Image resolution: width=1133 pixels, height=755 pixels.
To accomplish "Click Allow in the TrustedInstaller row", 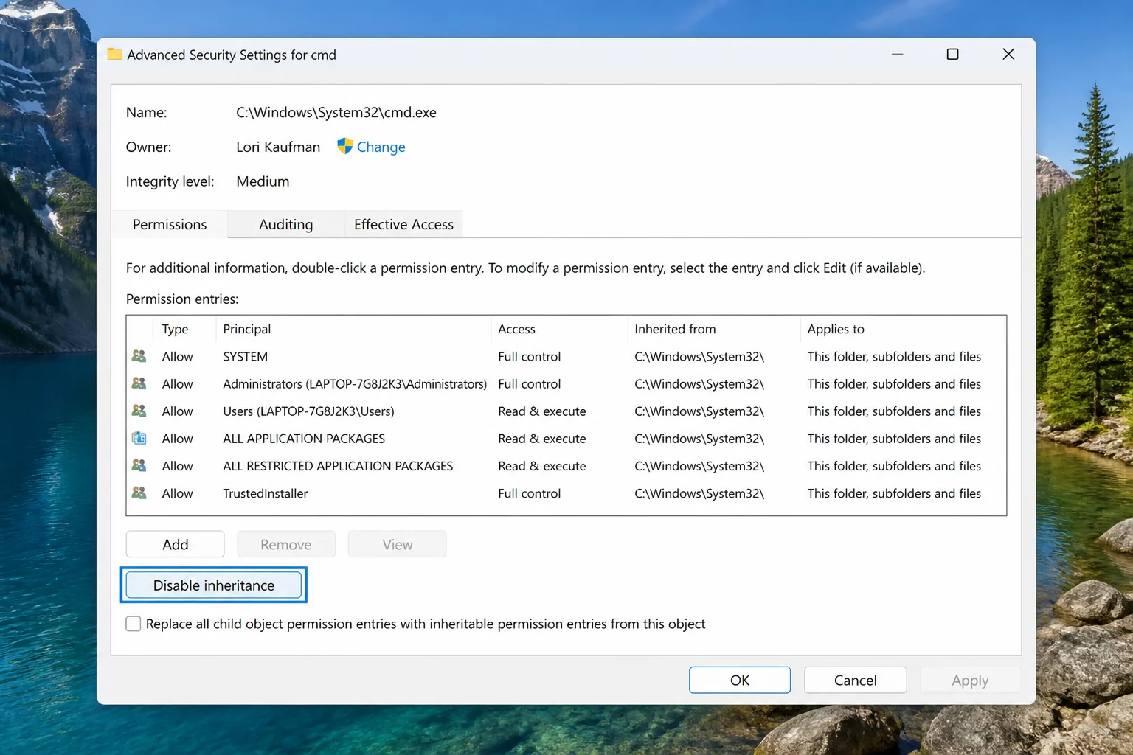I will (177, 493).
